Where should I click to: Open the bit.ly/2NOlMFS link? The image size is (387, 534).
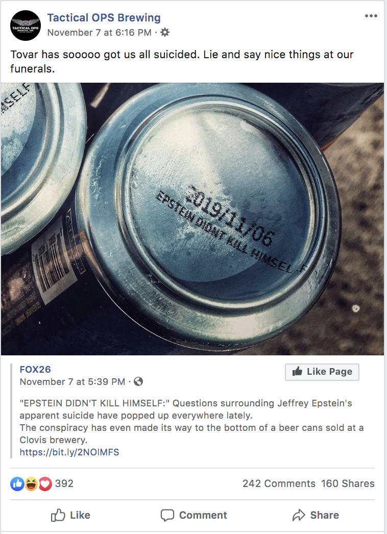point(69,452)
